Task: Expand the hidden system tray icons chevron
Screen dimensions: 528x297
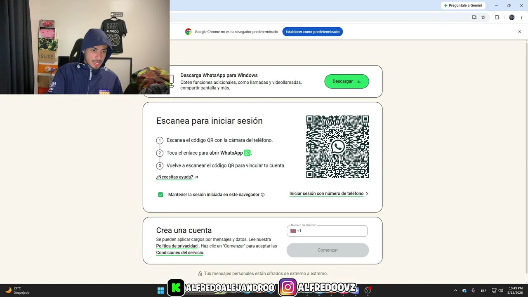Action: click(x=455, y=290)
